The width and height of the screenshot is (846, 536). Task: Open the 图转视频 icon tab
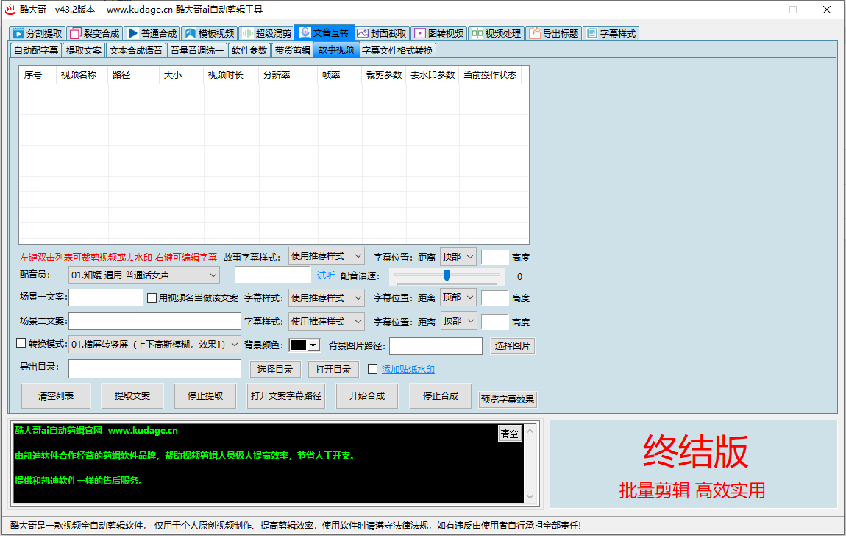pos(419,33)
